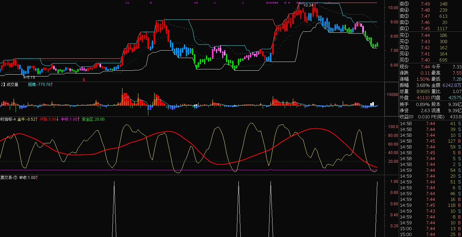The height and width of the screenshot is (237, 462).
Task: Click the 振幅 value 3.68%
Action: click(x=423, y=85)
